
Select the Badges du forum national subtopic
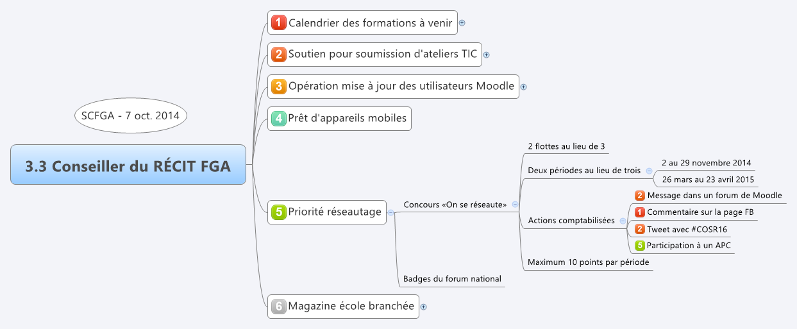452,279
